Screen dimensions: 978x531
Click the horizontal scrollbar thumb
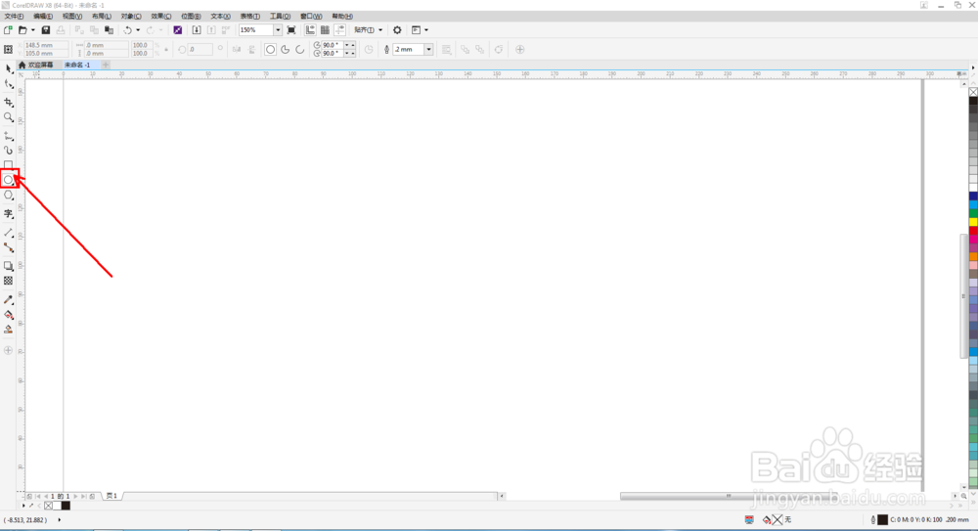[x=728, y=496]
